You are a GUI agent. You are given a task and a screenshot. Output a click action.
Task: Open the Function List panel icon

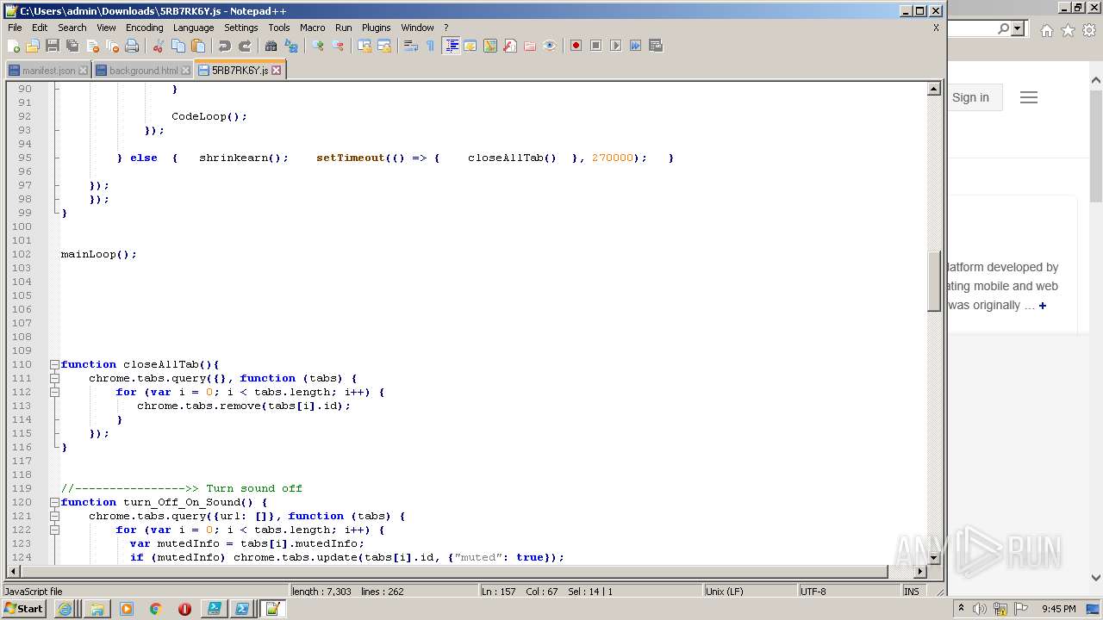[x=510, y=46]
